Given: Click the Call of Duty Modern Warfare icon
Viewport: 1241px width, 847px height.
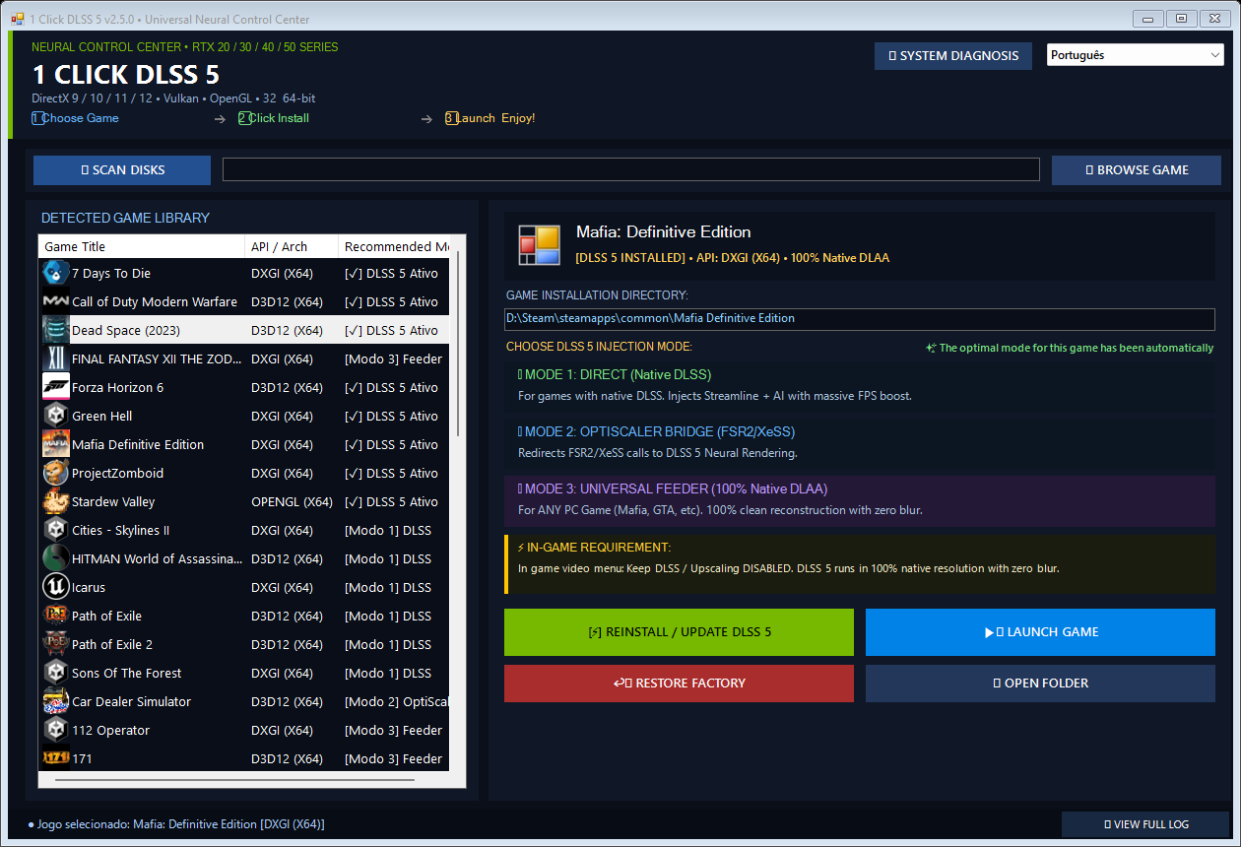Looking at the screenshot, I should [x=55, y=301].
